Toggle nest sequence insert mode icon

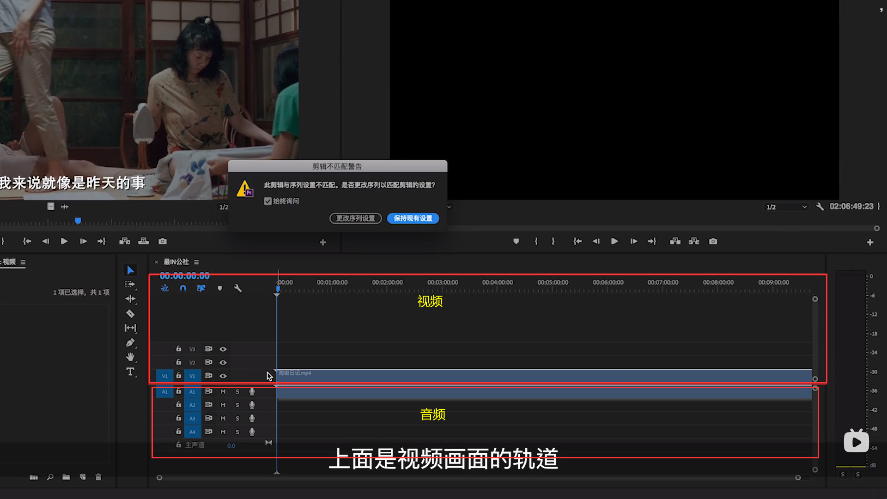(x=165, y=288)
